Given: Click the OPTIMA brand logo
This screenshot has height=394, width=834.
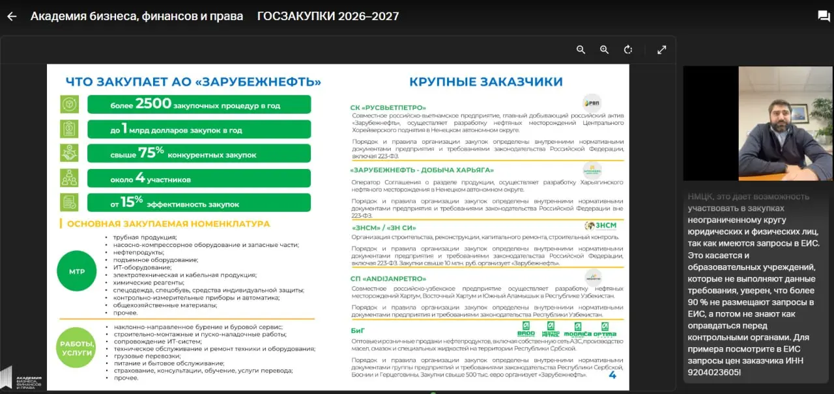Looking at the screenshot, I should [605, 329].
